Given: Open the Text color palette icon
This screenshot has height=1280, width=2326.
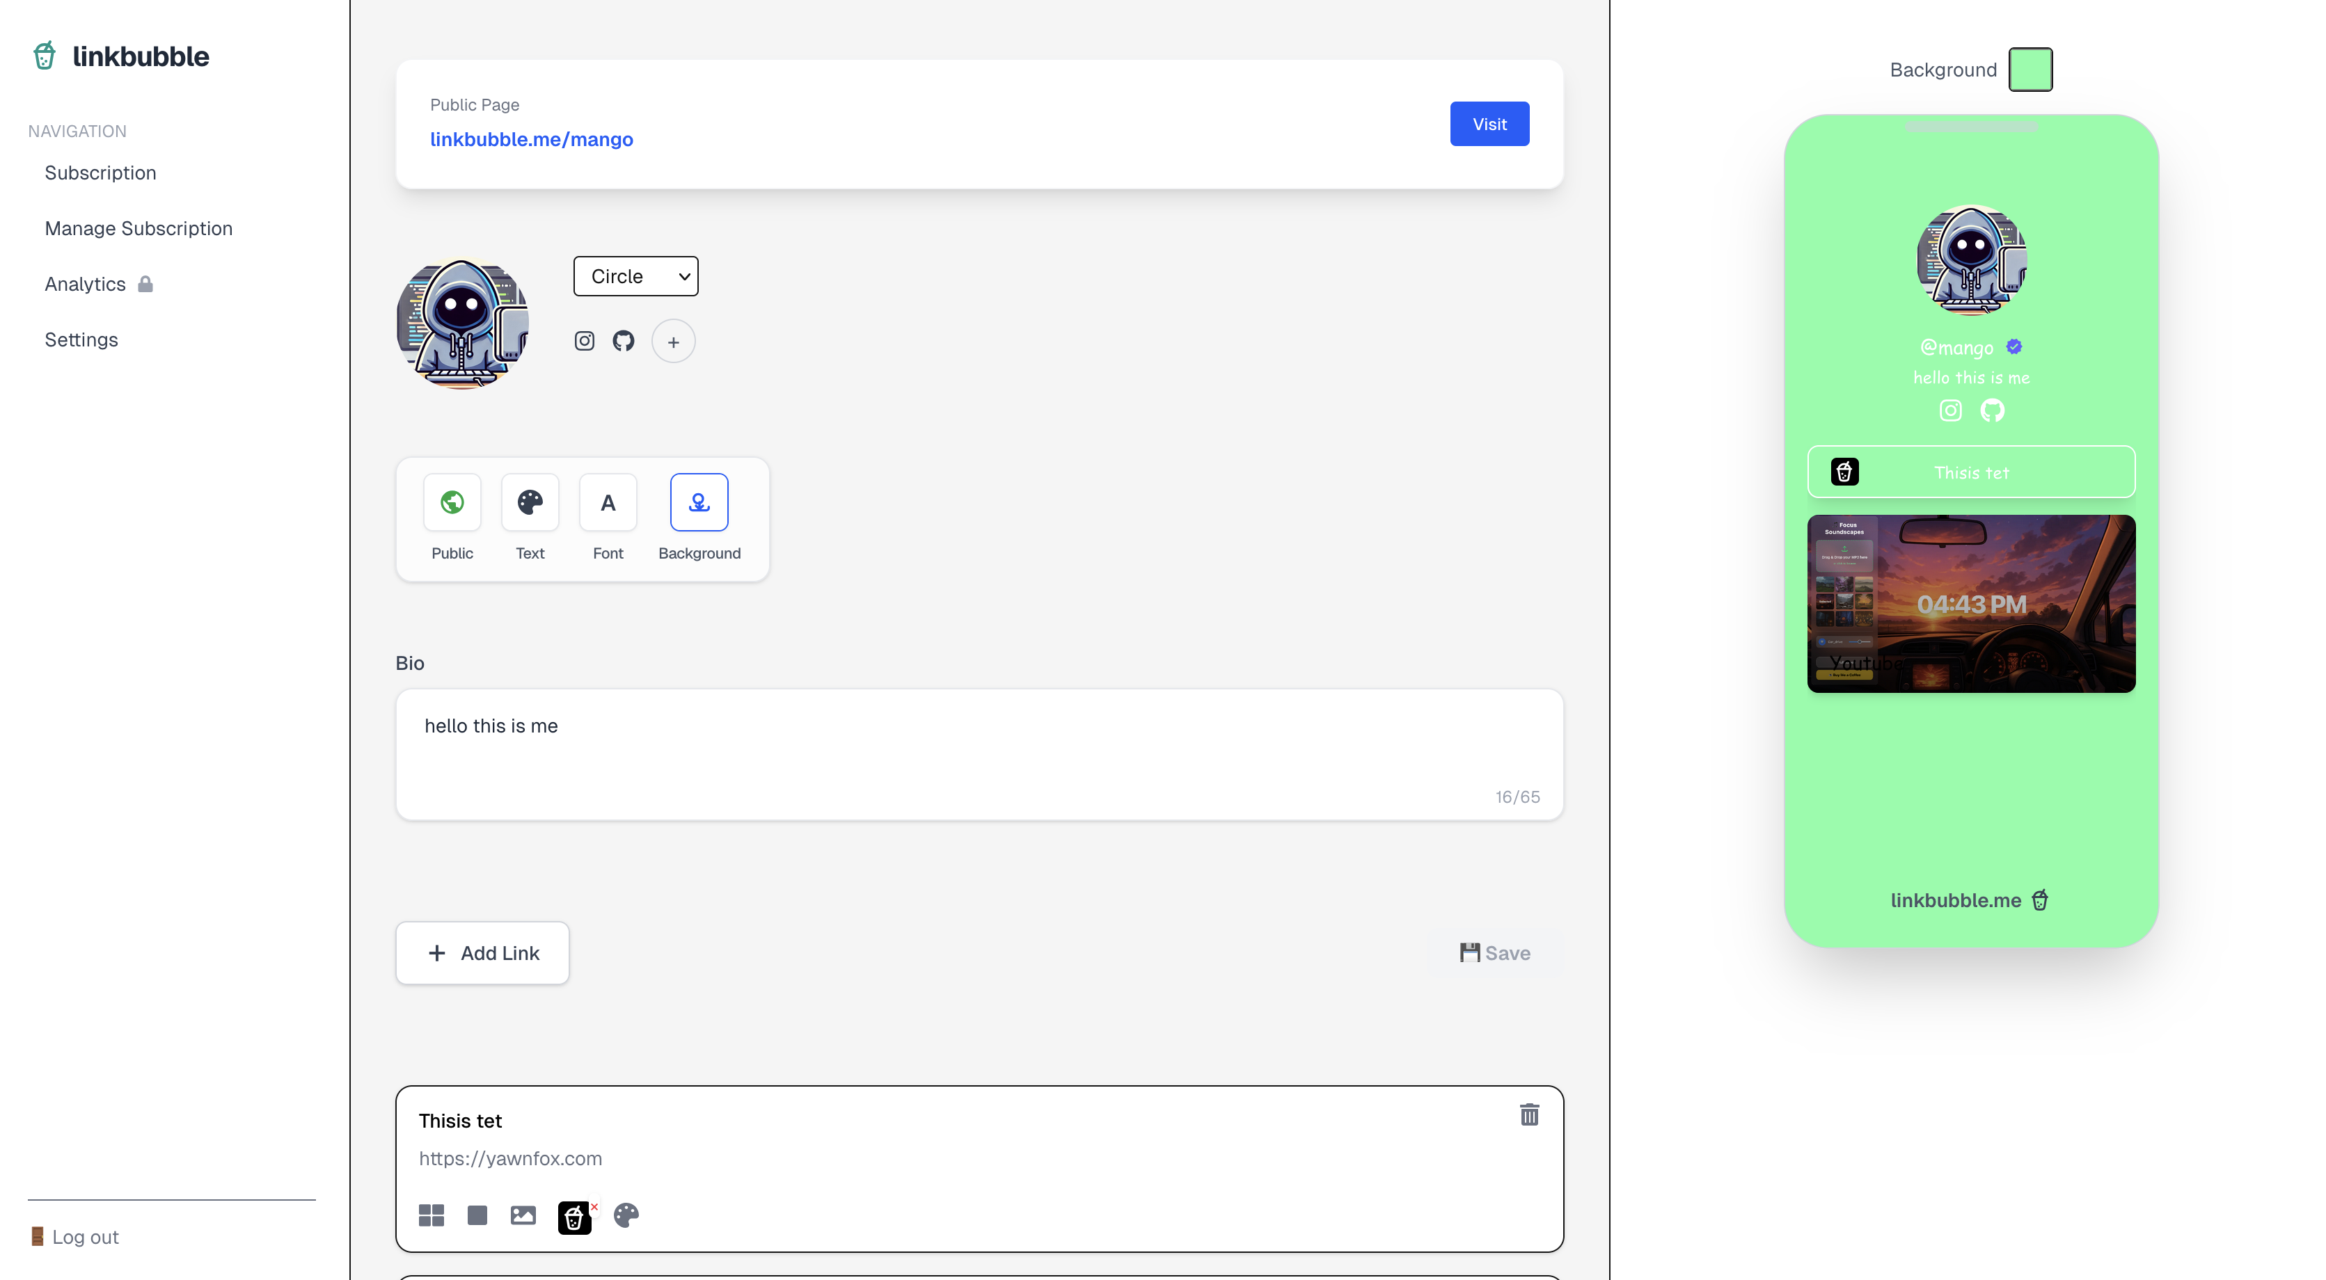Looking at the screenshot, I should click(x=530, y=503).
